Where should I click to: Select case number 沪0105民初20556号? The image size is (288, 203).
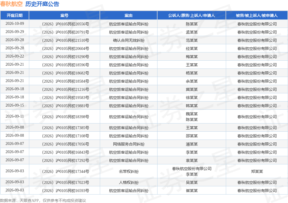(66, 24)
